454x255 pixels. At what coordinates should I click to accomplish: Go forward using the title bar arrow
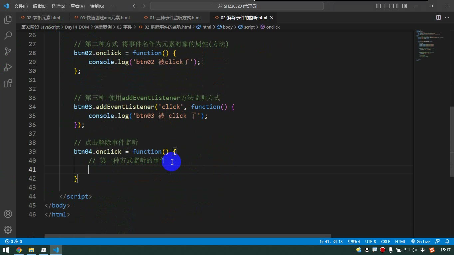[143, 6]
